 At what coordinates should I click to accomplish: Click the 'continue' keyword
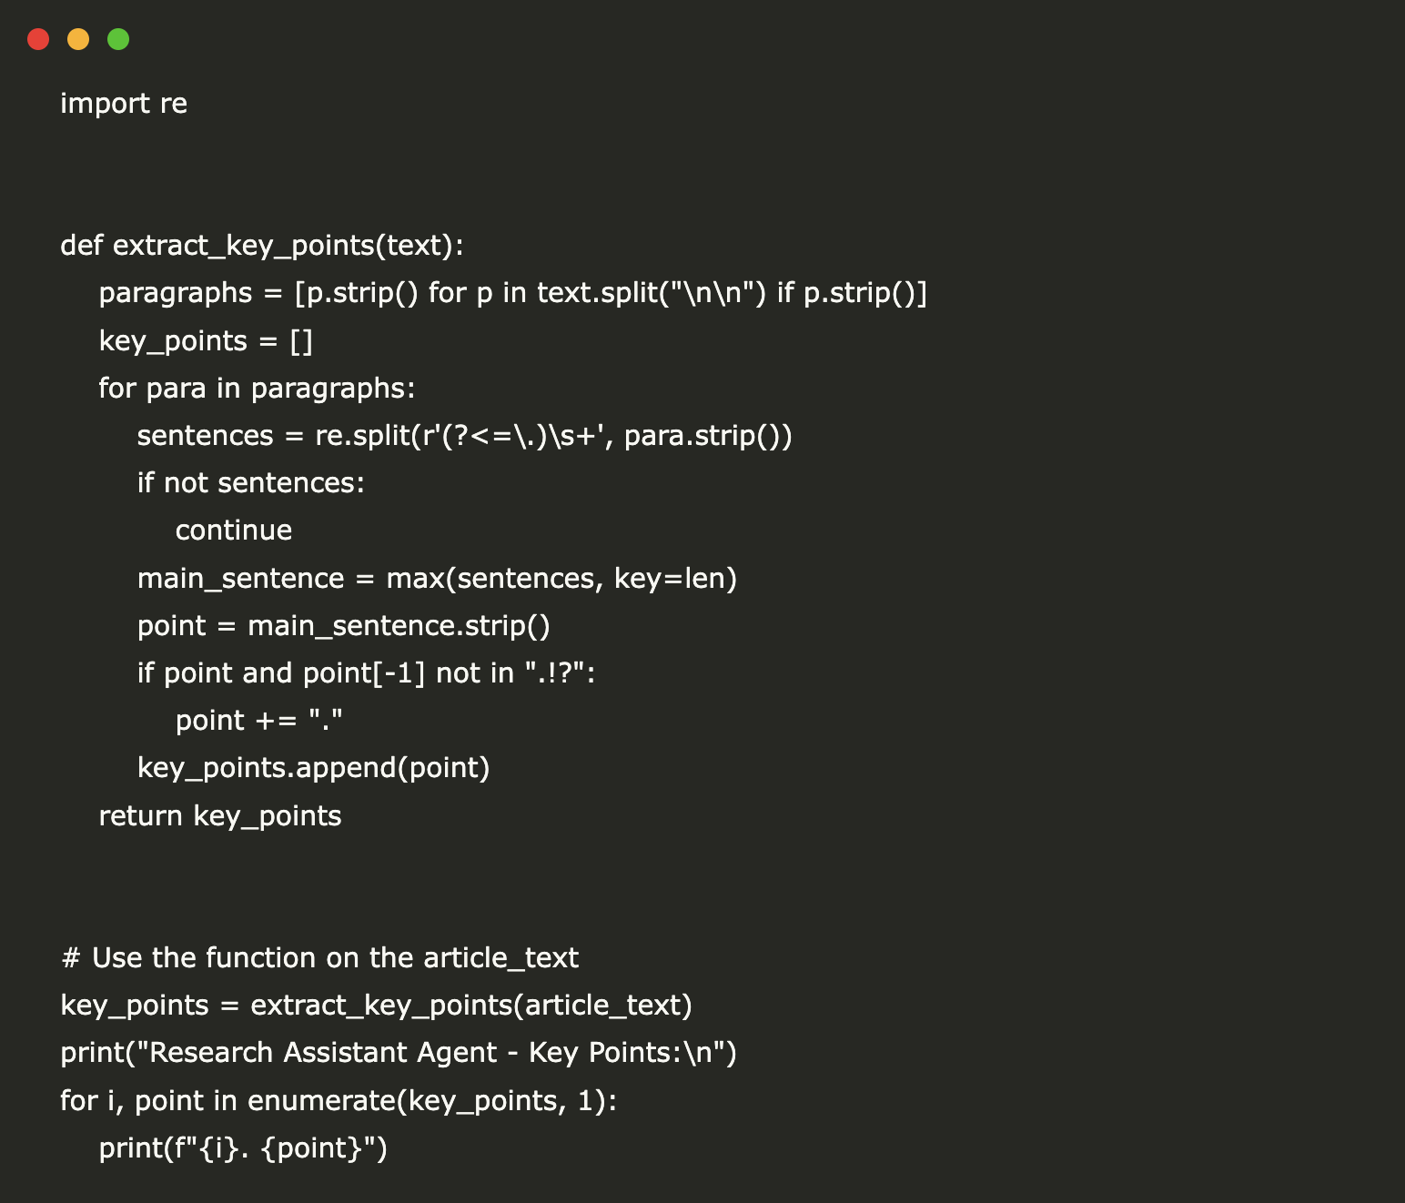(x=234, y=531)
